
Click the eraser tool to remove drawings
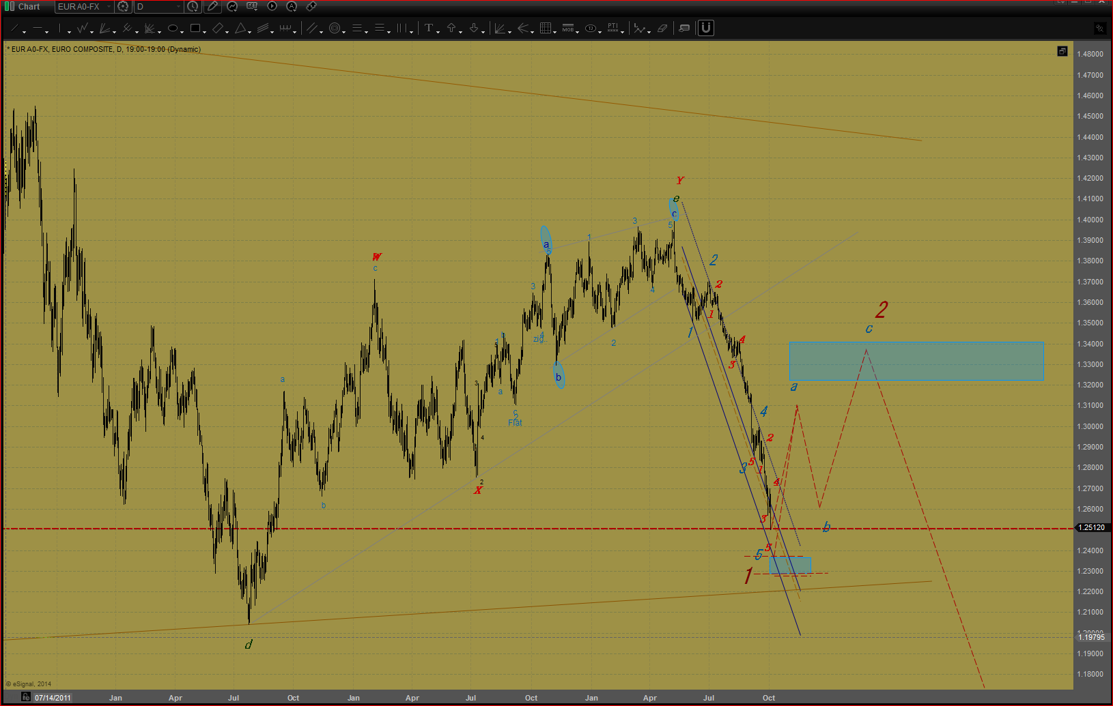coord(662,28)
